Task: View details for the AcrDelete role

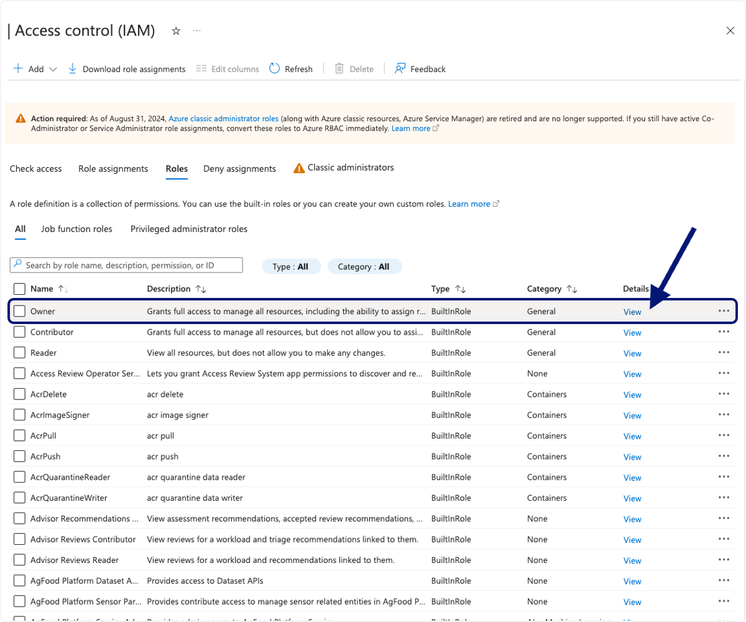Action: coord(632,395)
